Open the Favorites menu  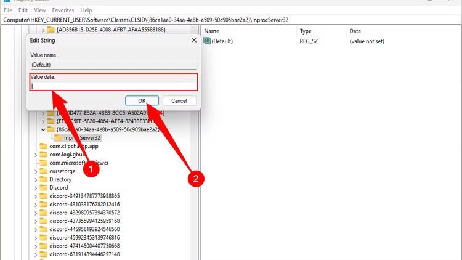point(62,10)
